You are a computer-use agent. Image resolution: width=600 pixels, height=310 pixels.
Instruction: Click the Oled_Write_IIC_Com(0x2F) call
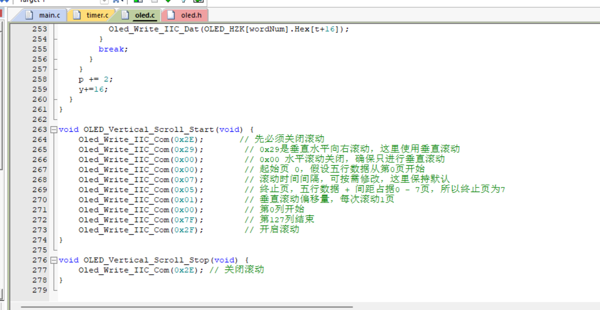click(x=141, y=230)
